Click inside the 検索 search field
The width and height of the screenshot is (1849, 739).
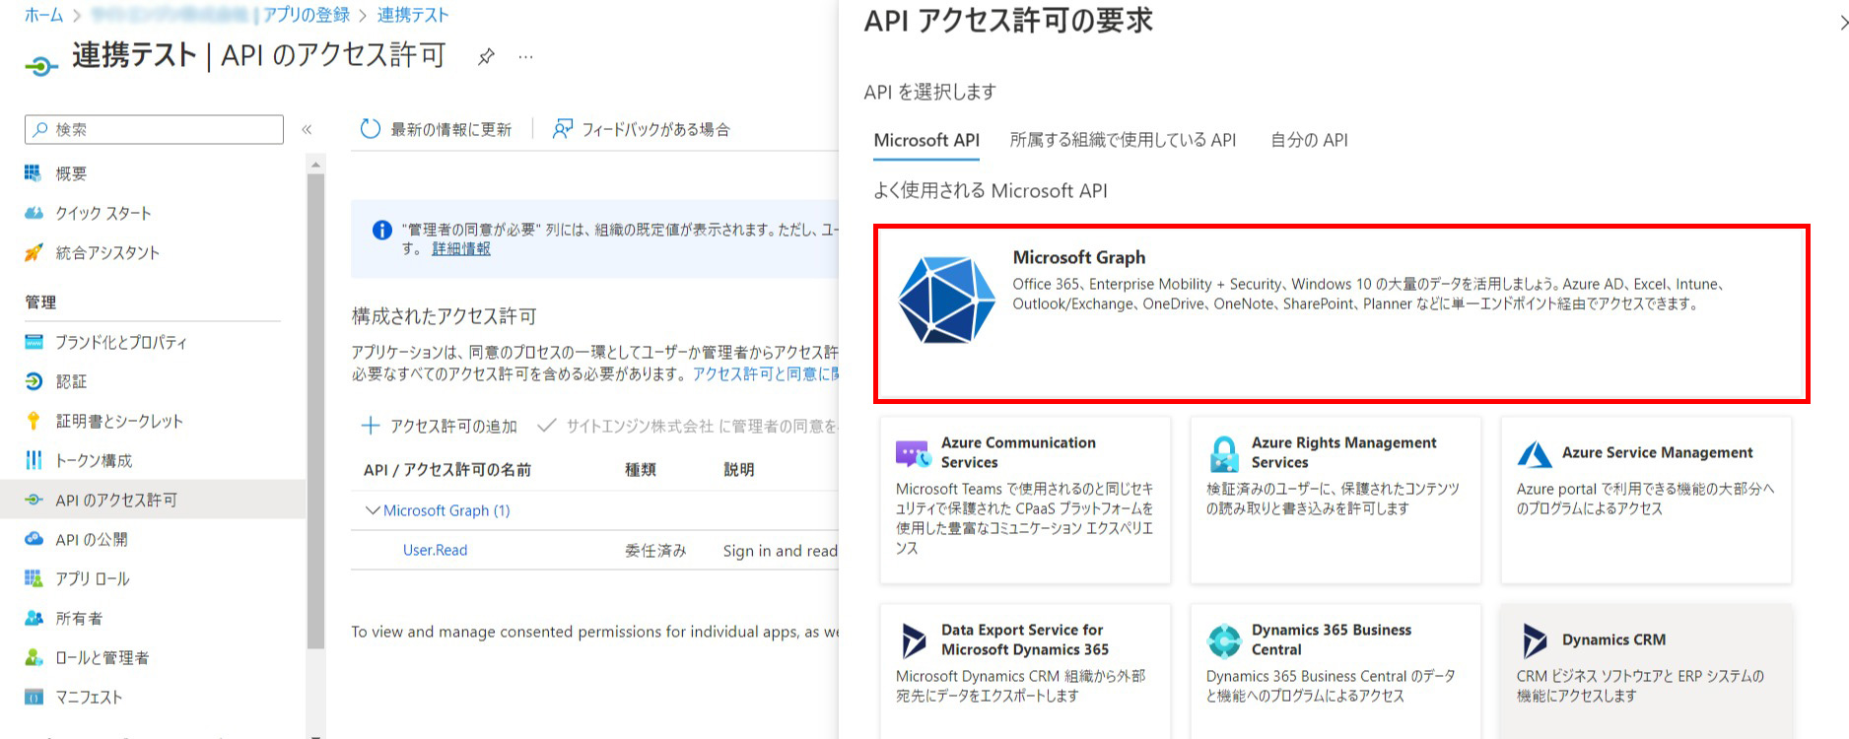coord(154,129)
